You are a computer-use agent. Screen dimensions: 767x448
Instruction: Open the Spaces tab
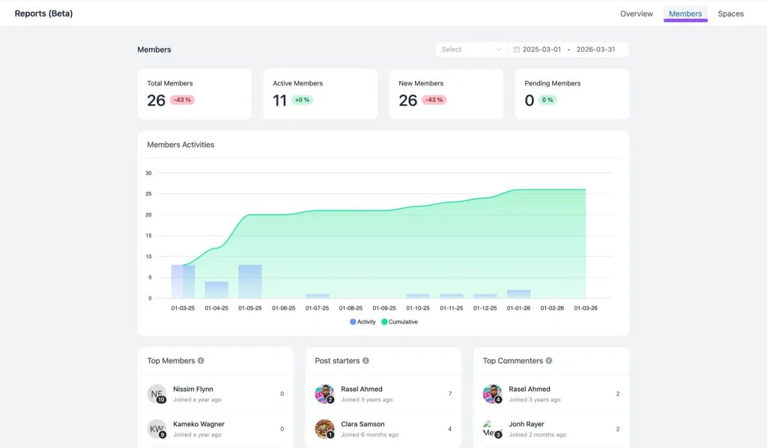point(730,13)
